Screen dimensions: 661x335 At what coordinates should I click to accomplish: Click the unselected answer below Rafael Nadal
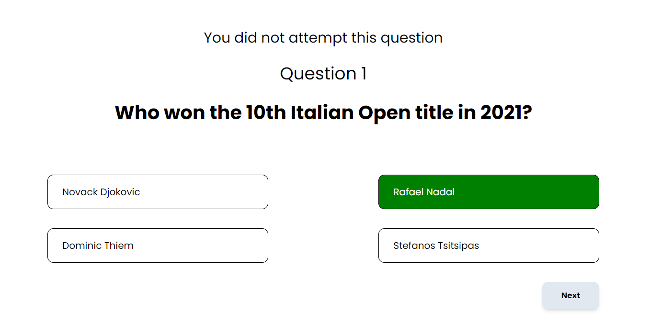click(488, 245)
